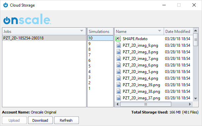Click the image icon of PZT_2D_imag_9.png
The width and height of the screenshot is (202, 126).
118,45
